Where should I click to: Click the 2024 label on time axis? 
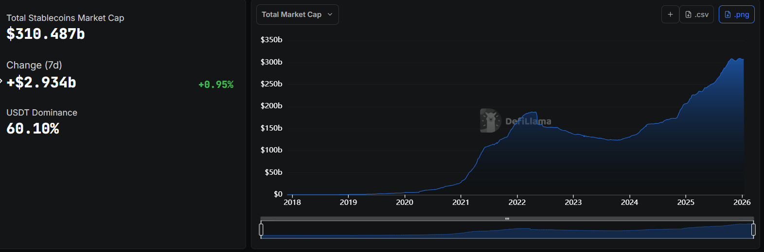629,202
